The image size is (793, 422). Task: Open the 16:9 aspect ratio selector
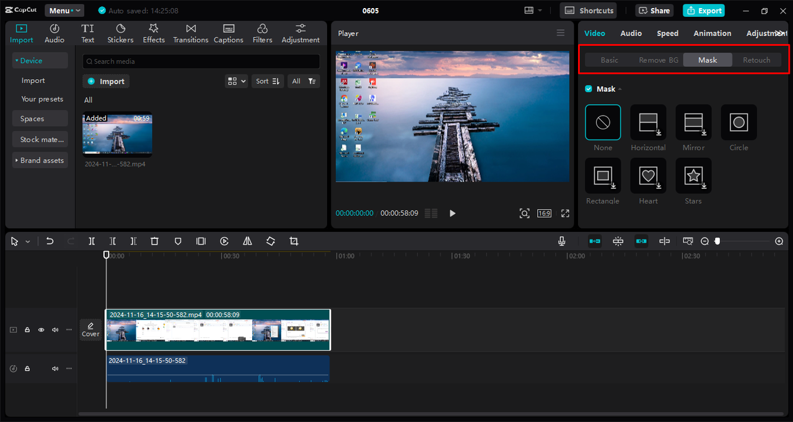coord(544,213)
